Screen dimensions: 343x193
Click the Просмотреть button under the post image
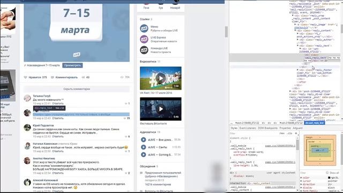[72, 65]
